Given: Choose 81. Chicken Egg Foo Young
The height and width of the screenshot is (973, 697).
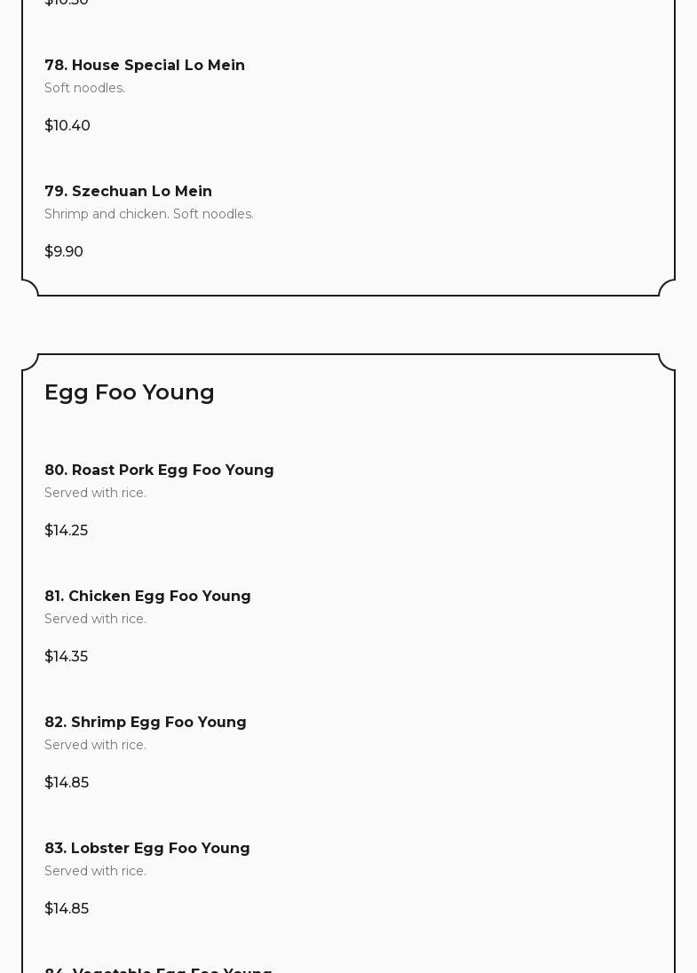Looking at the screenshot, I should [148, 597].
